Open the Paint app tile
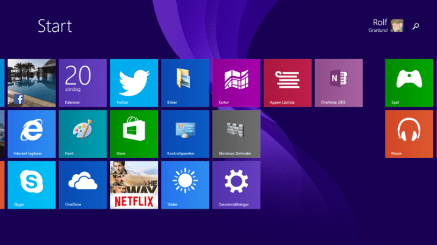This screenshot has width=437, height=245. 83,134
